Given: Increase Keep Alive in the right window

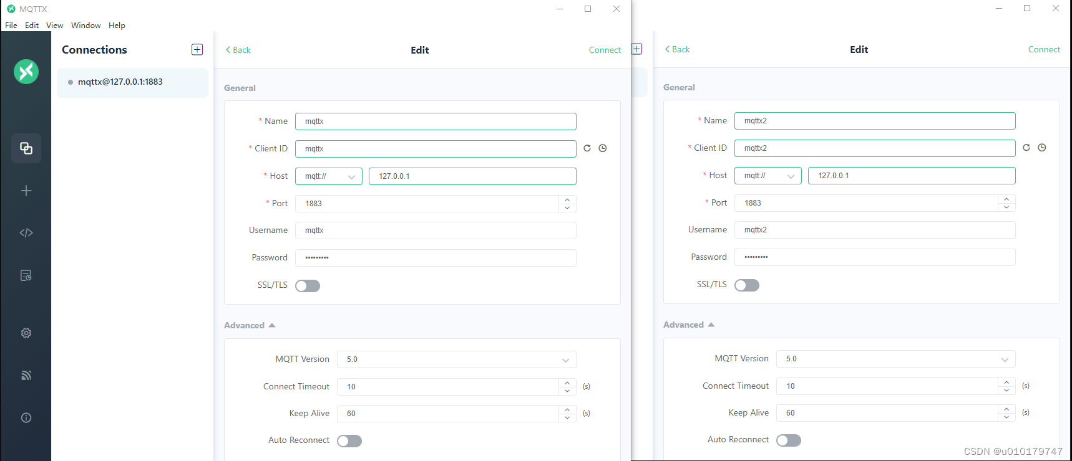Looking at the screenshot, I should [x=1006, y=409].
